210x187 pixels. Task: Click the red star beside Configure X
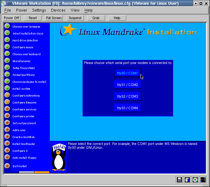[x=7, y=151]
